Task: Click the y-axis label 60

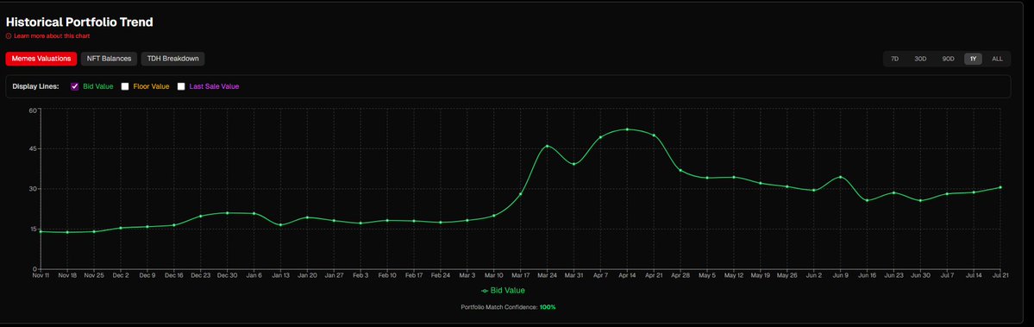Action: pyautogui.click(x=32, y=110)
